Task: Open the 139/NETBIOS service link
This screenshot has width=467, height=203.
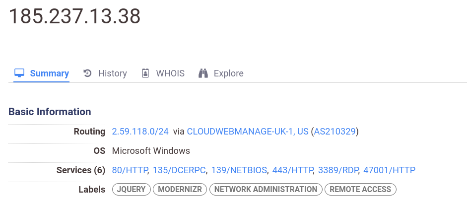Action: [x=239, y=170]
